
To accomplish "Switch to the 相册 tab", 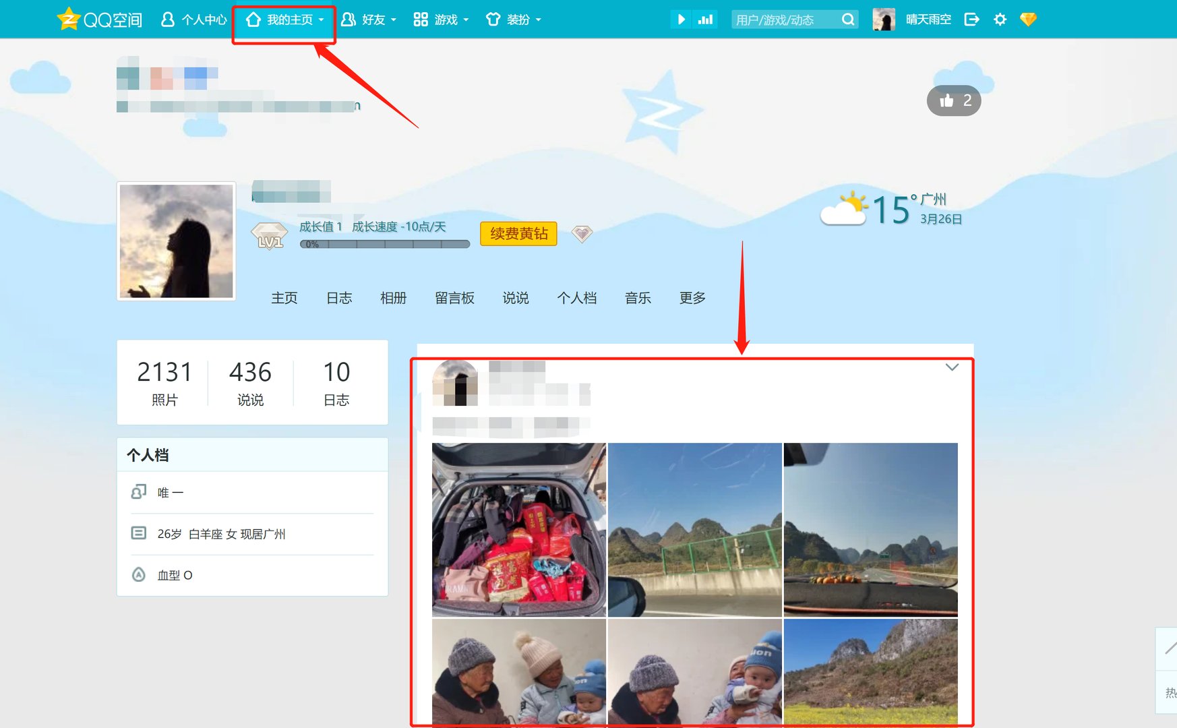I will 394,298.
